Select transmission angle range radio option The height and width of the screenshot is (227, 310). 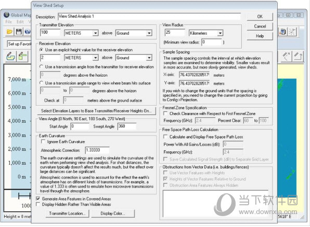pyautogui.click(x=41, y=83)
